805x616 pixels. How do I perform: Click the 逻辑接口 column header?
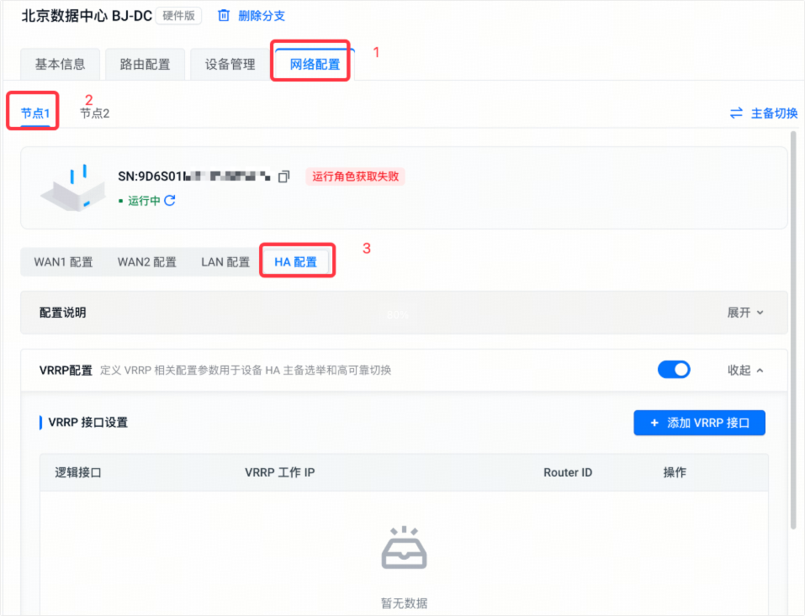click(78, 472)
